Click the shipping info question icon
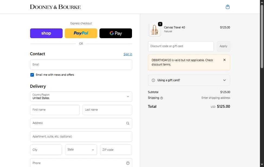This screenshot has width=264, height=167. click(x=162, y=98)
